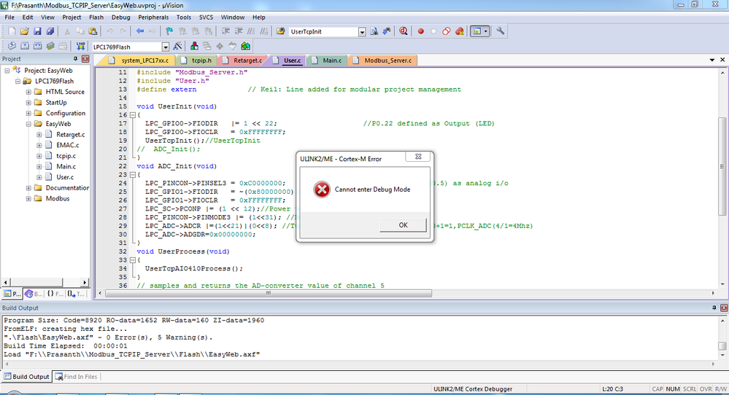729x395 pixels.
Task: Click OK in the Cortex-M Error dialog
Action: tap(403, 225)
